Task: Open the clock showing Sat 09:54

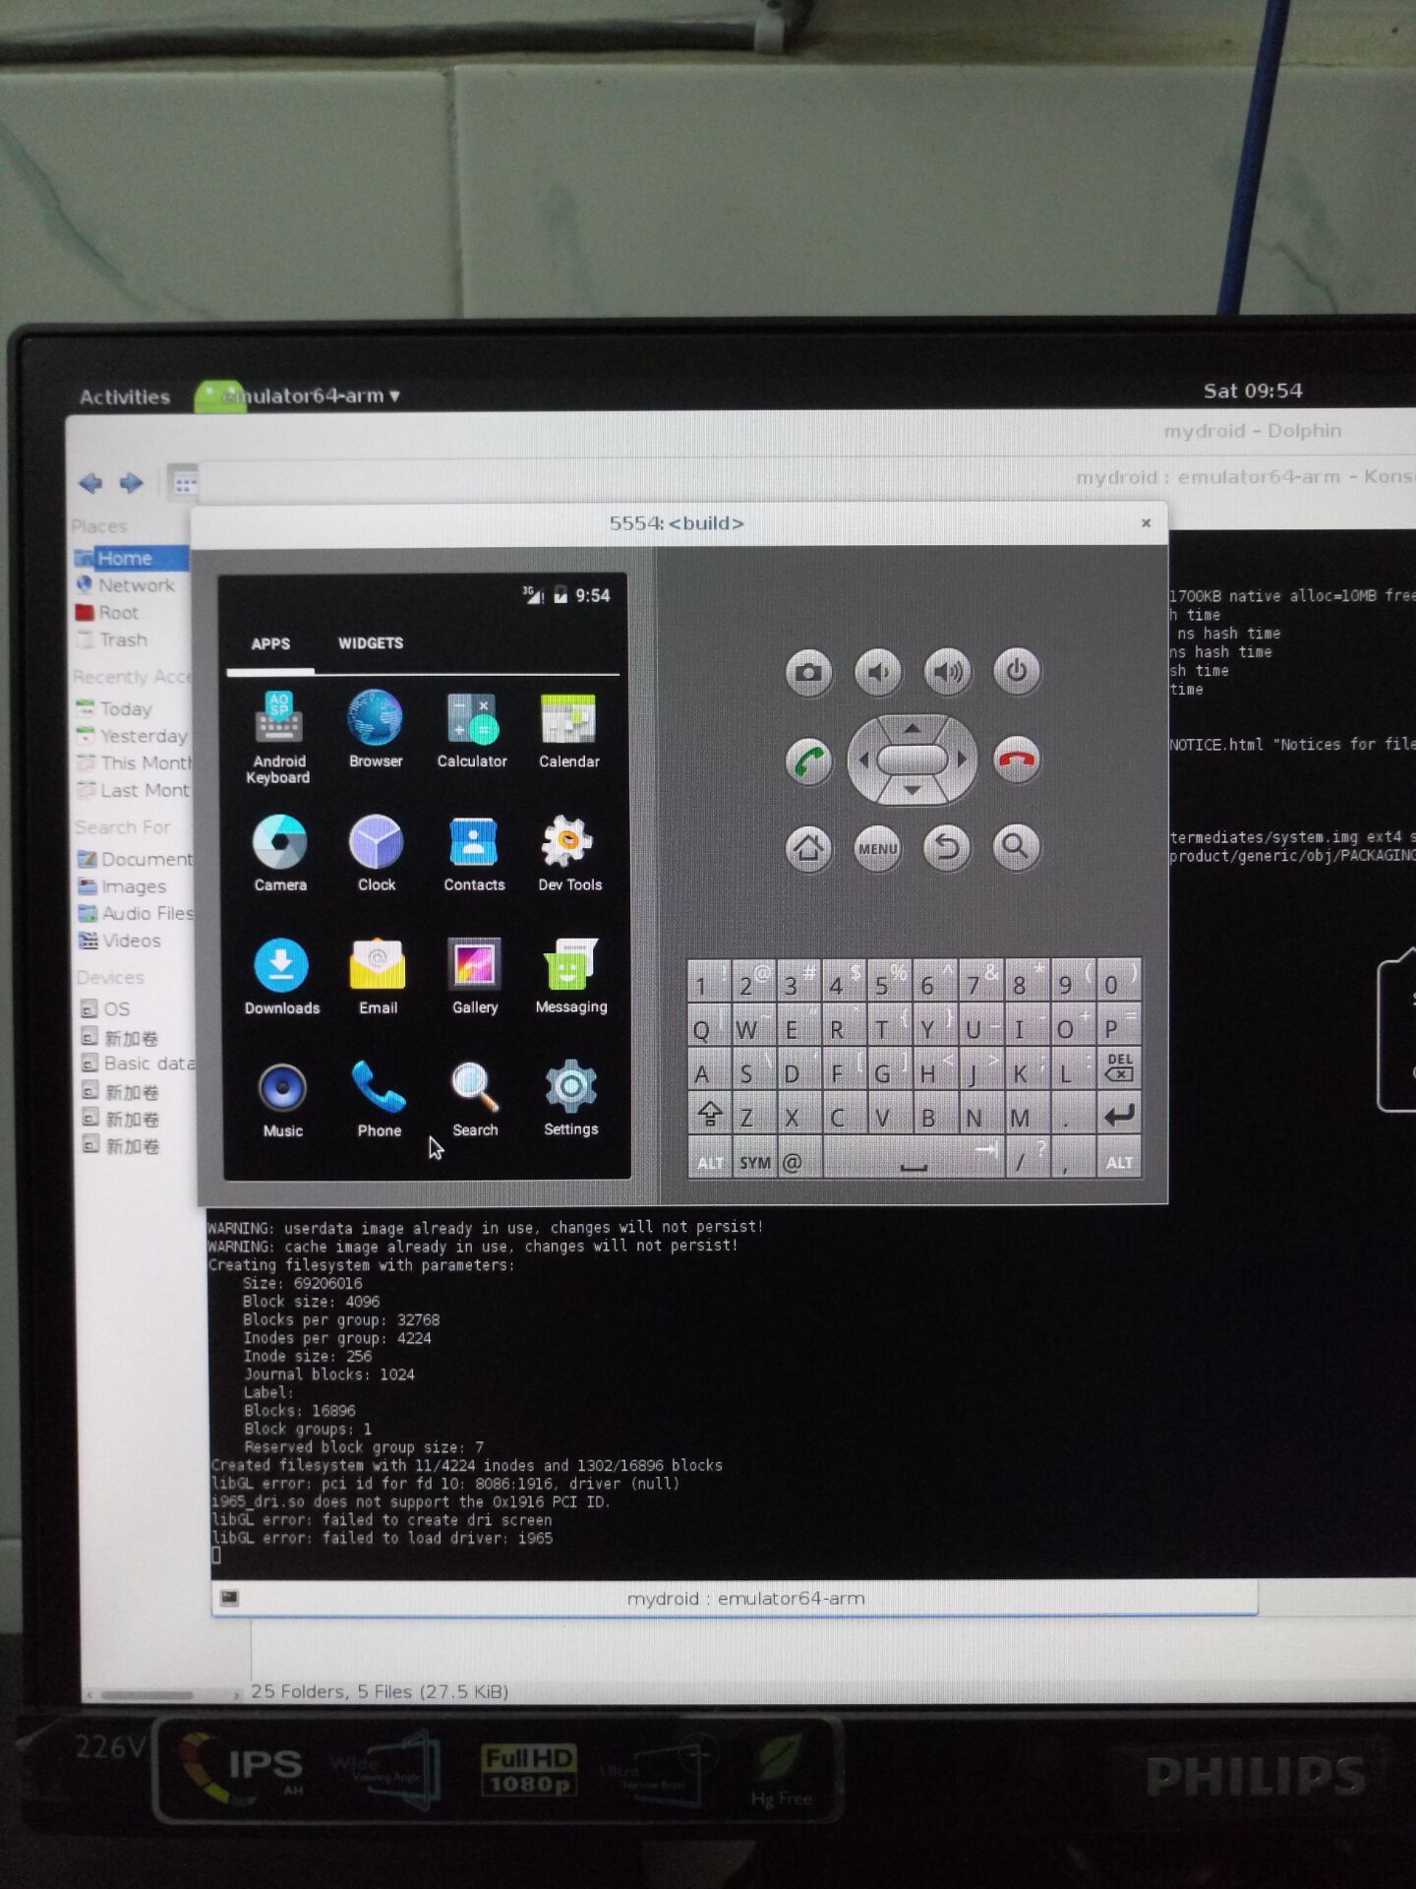Action: (x=1253, y=391)
